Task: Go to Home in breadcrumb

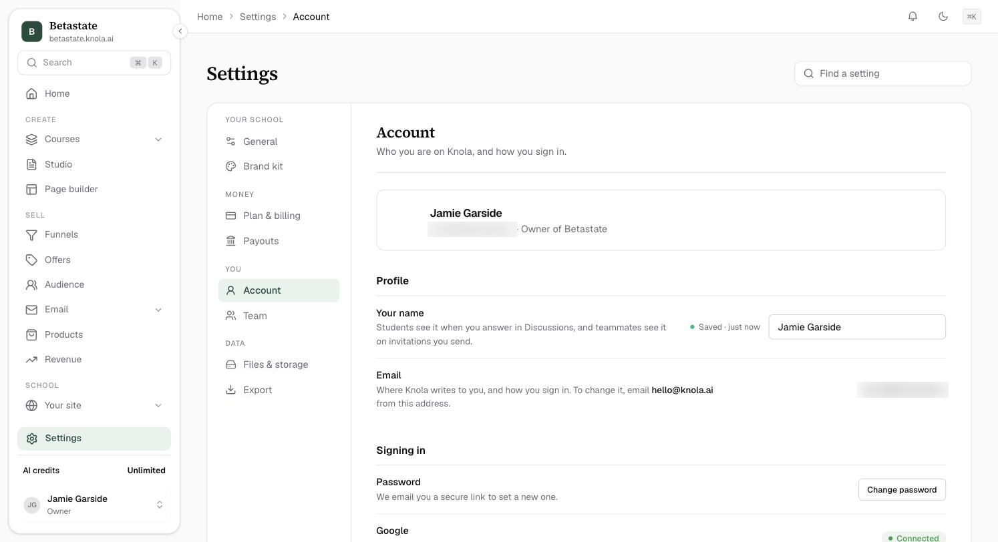Action: pyautogui.click(x=210, y=17)
